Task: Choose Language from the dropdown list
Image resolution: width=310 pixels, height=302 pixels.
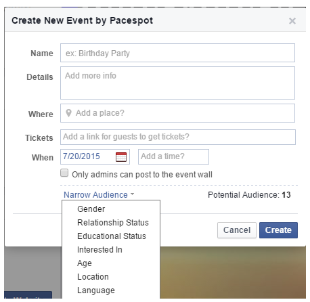Action: [96, 290]
